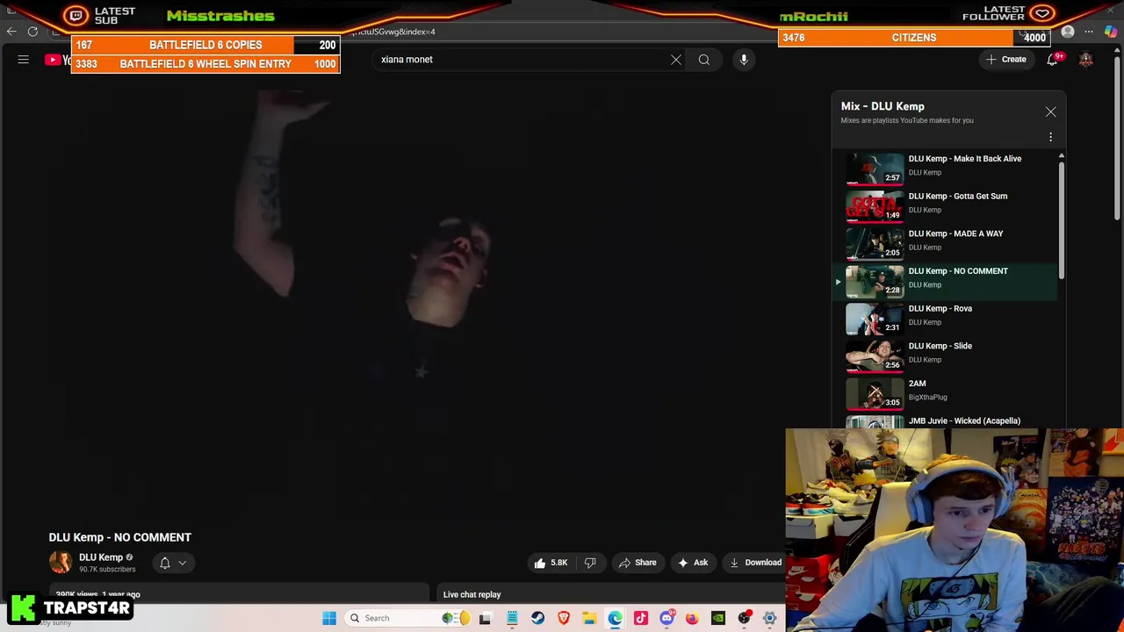Open the subscription notification bell dropdown
Screen dimensions: 1124x632
(172, 563)
